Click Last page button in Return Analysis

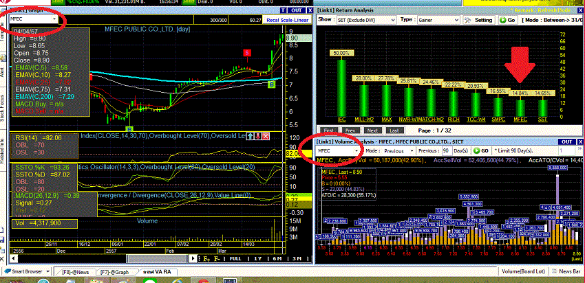click(394, 131)
